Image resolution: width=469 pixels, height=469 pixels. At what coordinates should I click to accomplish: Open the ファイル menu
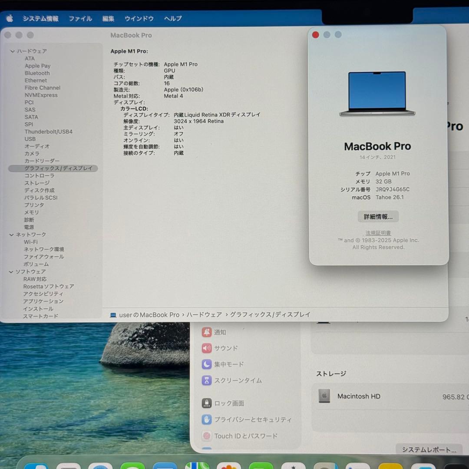(x=80, y=19)
